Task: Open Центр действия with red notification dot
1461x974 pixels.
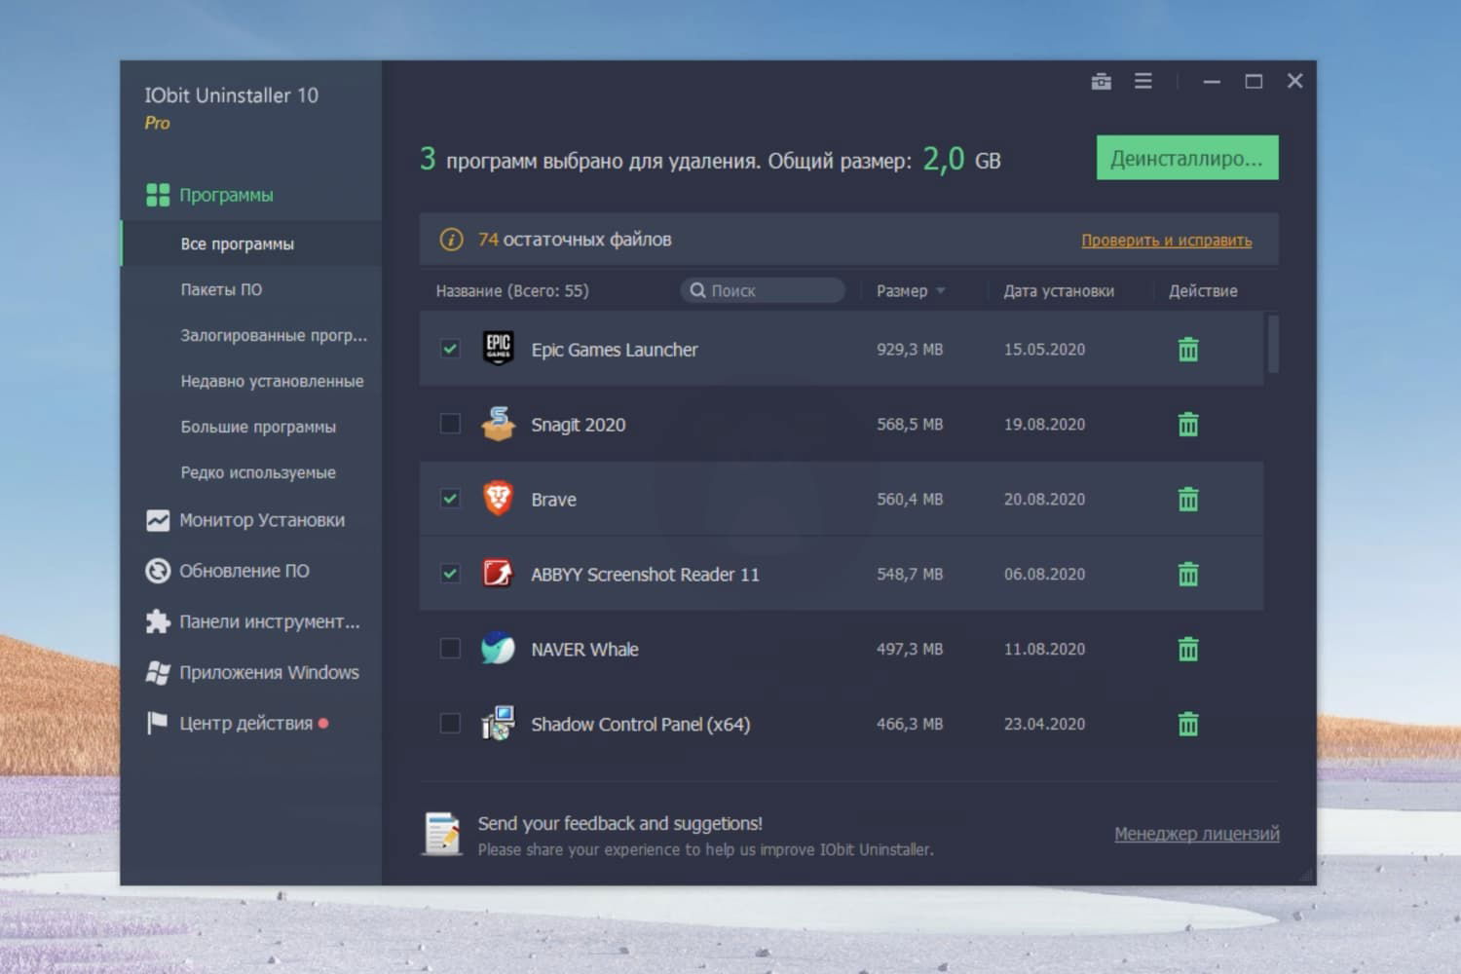Action: point(159,723)
